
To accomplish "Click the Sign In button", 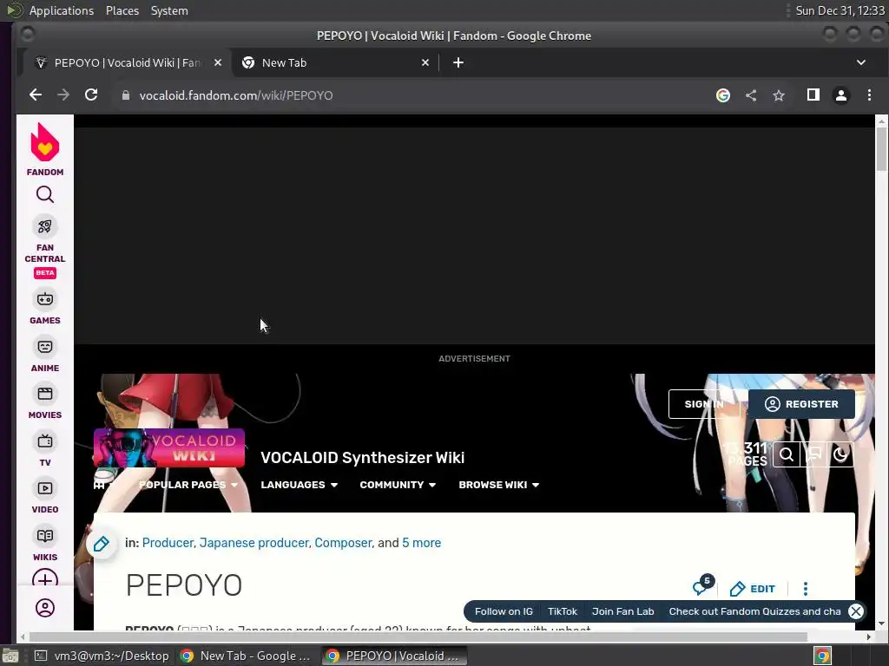I will click(703, 404).
